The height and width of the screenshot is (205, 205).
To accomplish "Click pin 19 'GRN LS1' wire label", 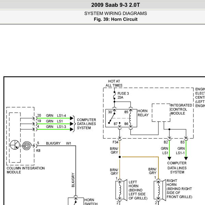I will pyautogui.click(x=54, y=121).
